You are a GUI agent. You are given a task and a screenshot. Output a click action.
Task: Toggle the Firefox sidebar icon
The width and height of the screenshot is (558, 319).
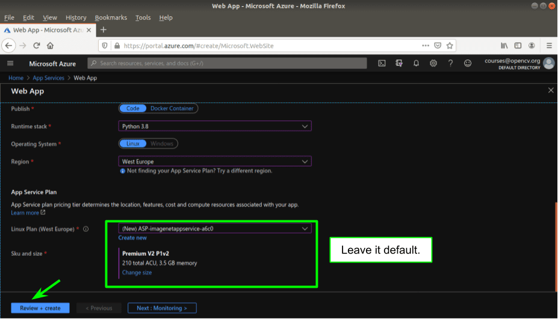pos(518,46)
